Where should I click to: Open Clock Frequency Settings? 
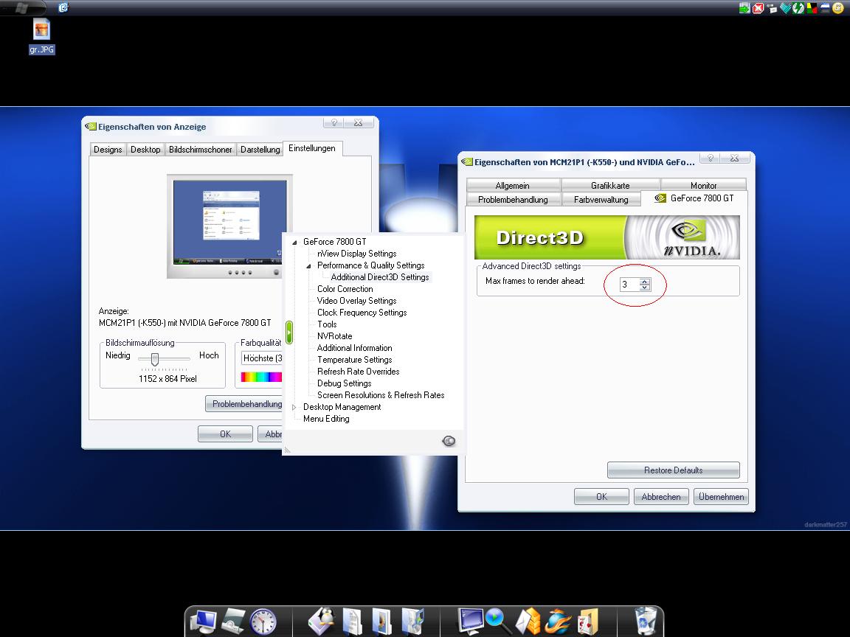pyautogui.click(x=362, y=313)
